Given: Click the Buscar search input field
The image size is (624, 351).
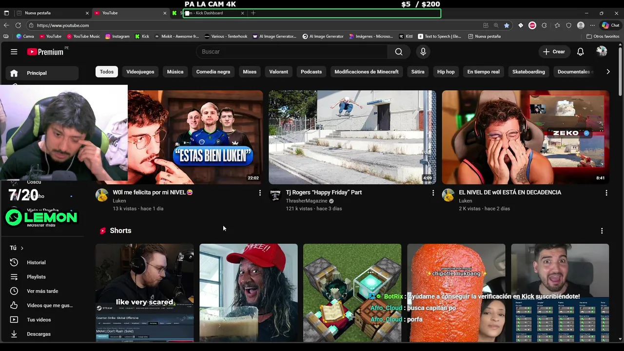Looking at the screenshot, I should click(x=292, y=52).
